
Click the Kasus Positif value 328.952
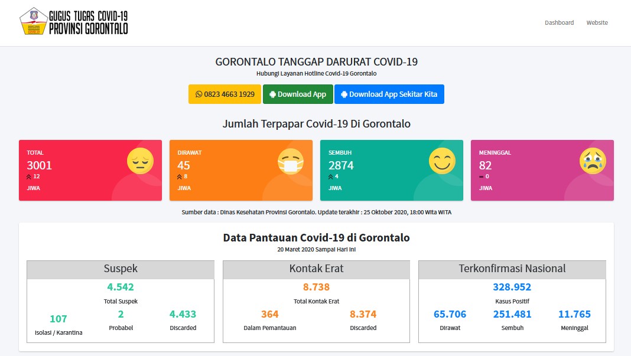(x=512, y=288)
